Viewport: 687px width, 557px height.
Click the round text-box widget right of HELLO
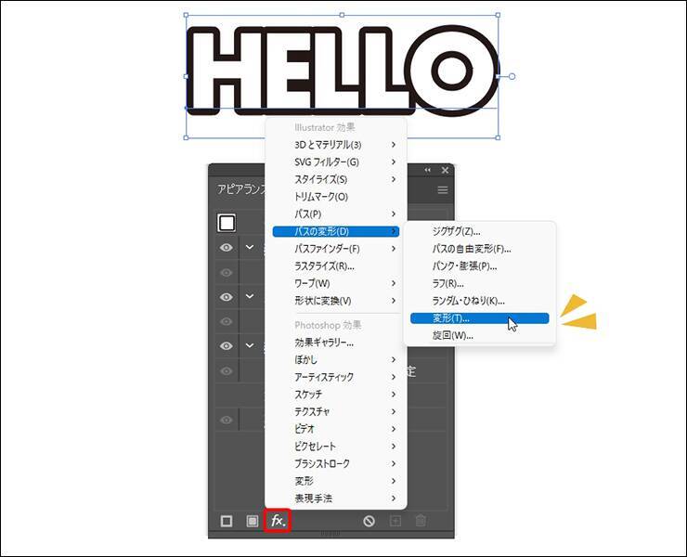click(512, 76)
